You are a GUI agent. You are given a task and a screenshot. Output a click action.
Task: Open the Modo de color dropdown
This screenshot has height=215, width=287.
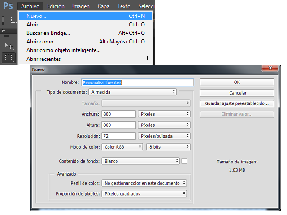(122, 147)
